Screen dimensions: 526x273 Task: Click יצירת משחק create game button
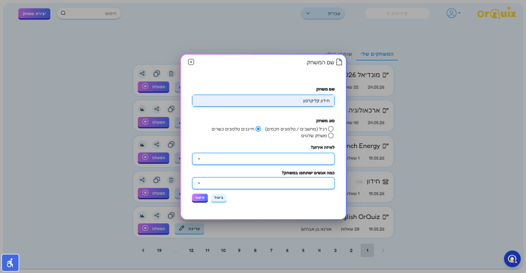(x=34, y=13)
